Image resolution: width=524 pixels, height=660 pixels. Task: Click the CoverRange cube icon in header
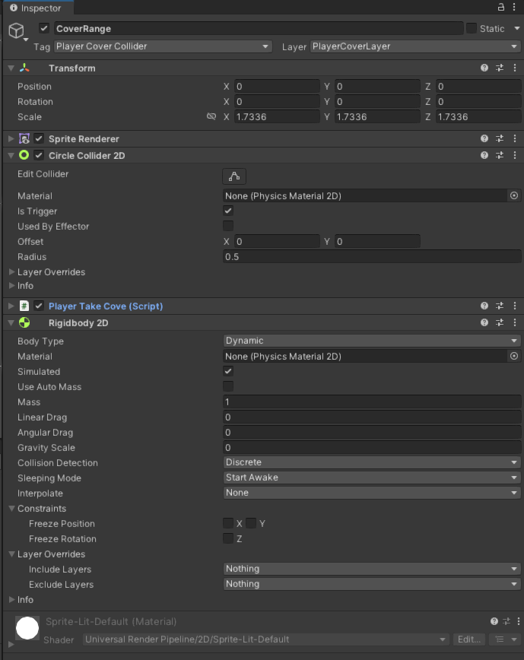click(x=15, y=28)
